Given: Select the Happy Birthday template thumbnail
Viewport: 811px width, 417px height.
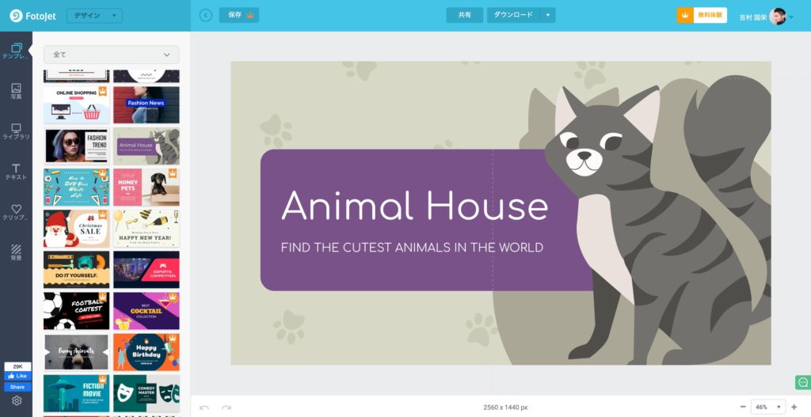Looking at the screenshot, I should click(x=146, y=352).
